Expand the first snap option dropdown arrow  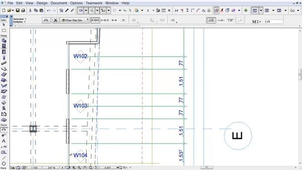click(x=86, y=10)
